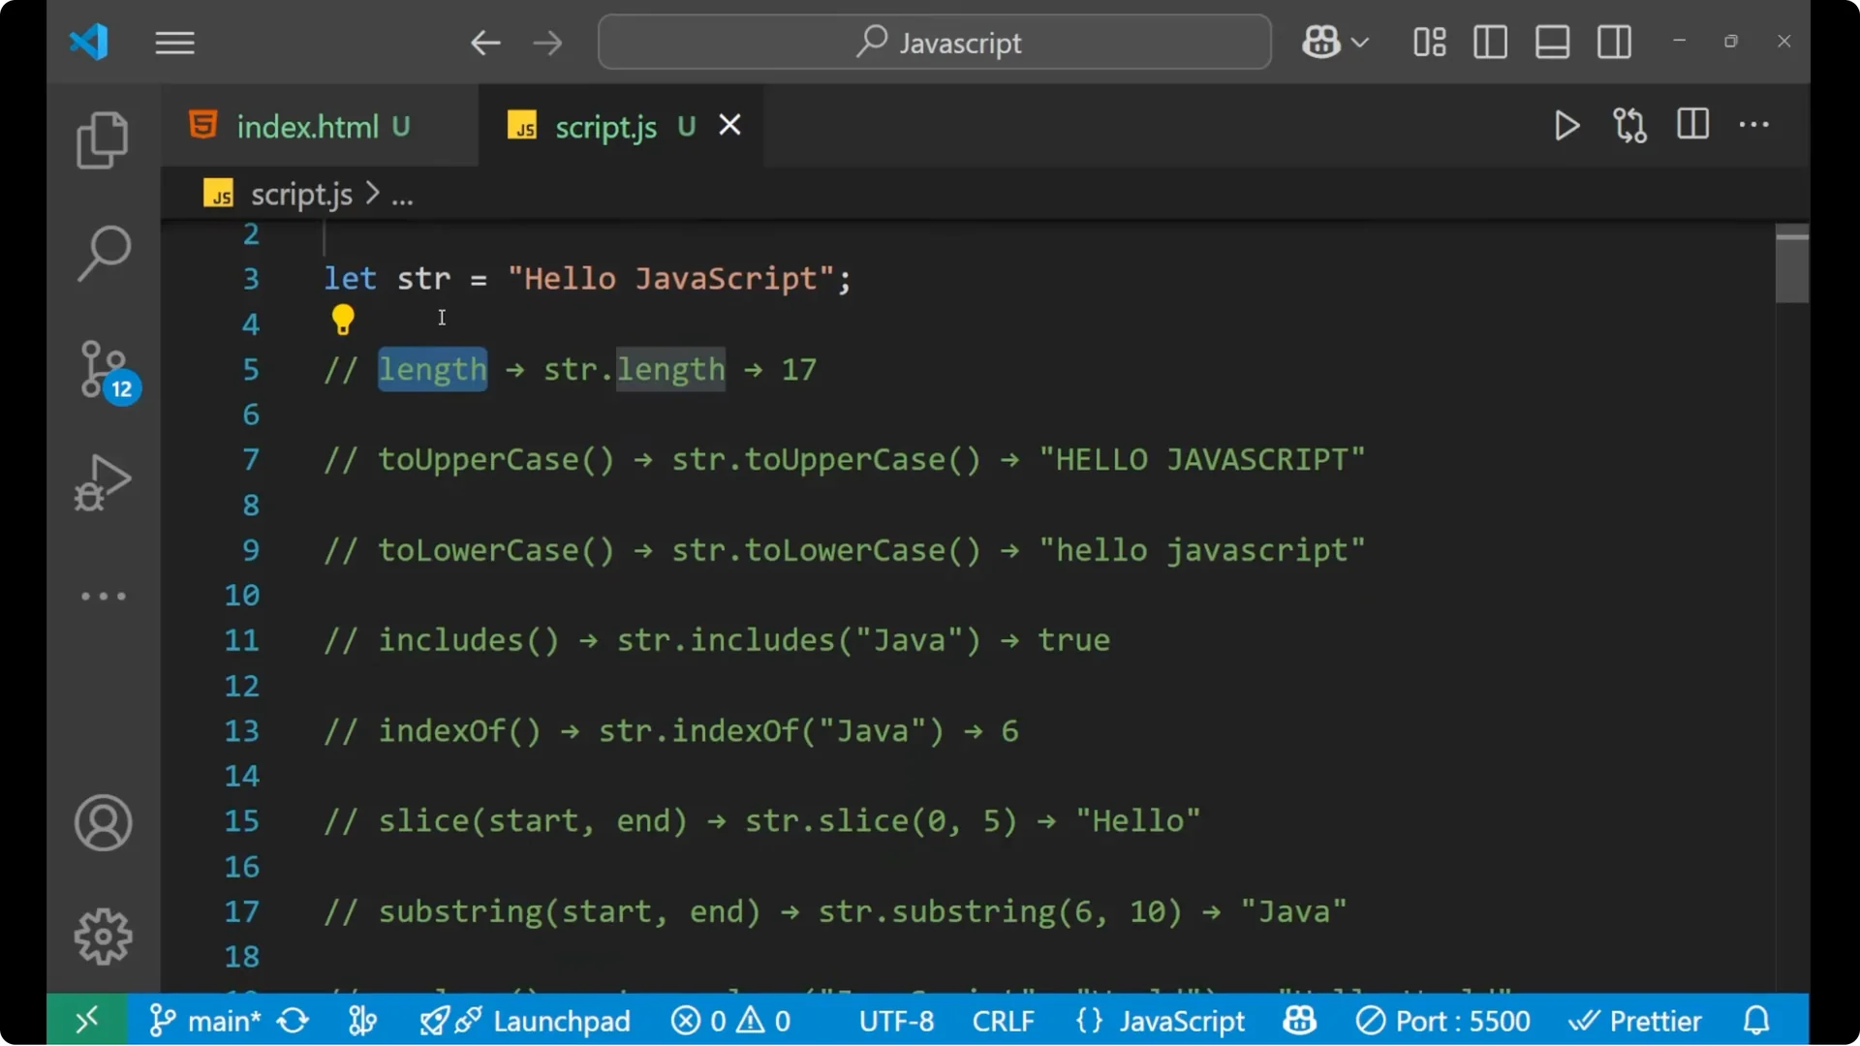
Task: Toggle the secondary sidebar
Action: click(x=1614, y=42)
